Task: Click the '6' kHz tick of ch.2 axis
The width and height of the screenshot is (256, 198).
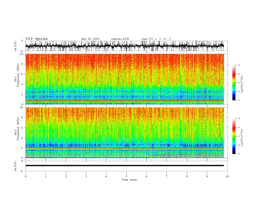Action: 23,127
